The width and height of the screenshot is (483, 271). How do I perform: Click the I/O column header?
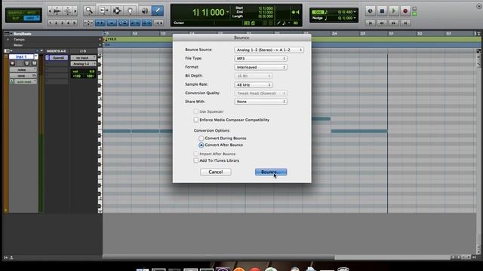[83, 51]
